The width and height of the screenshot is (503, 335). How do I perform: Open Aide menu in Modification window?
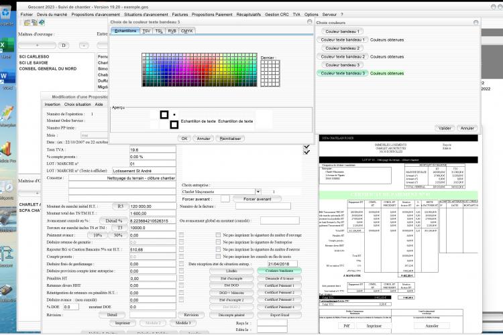[99, 105]
